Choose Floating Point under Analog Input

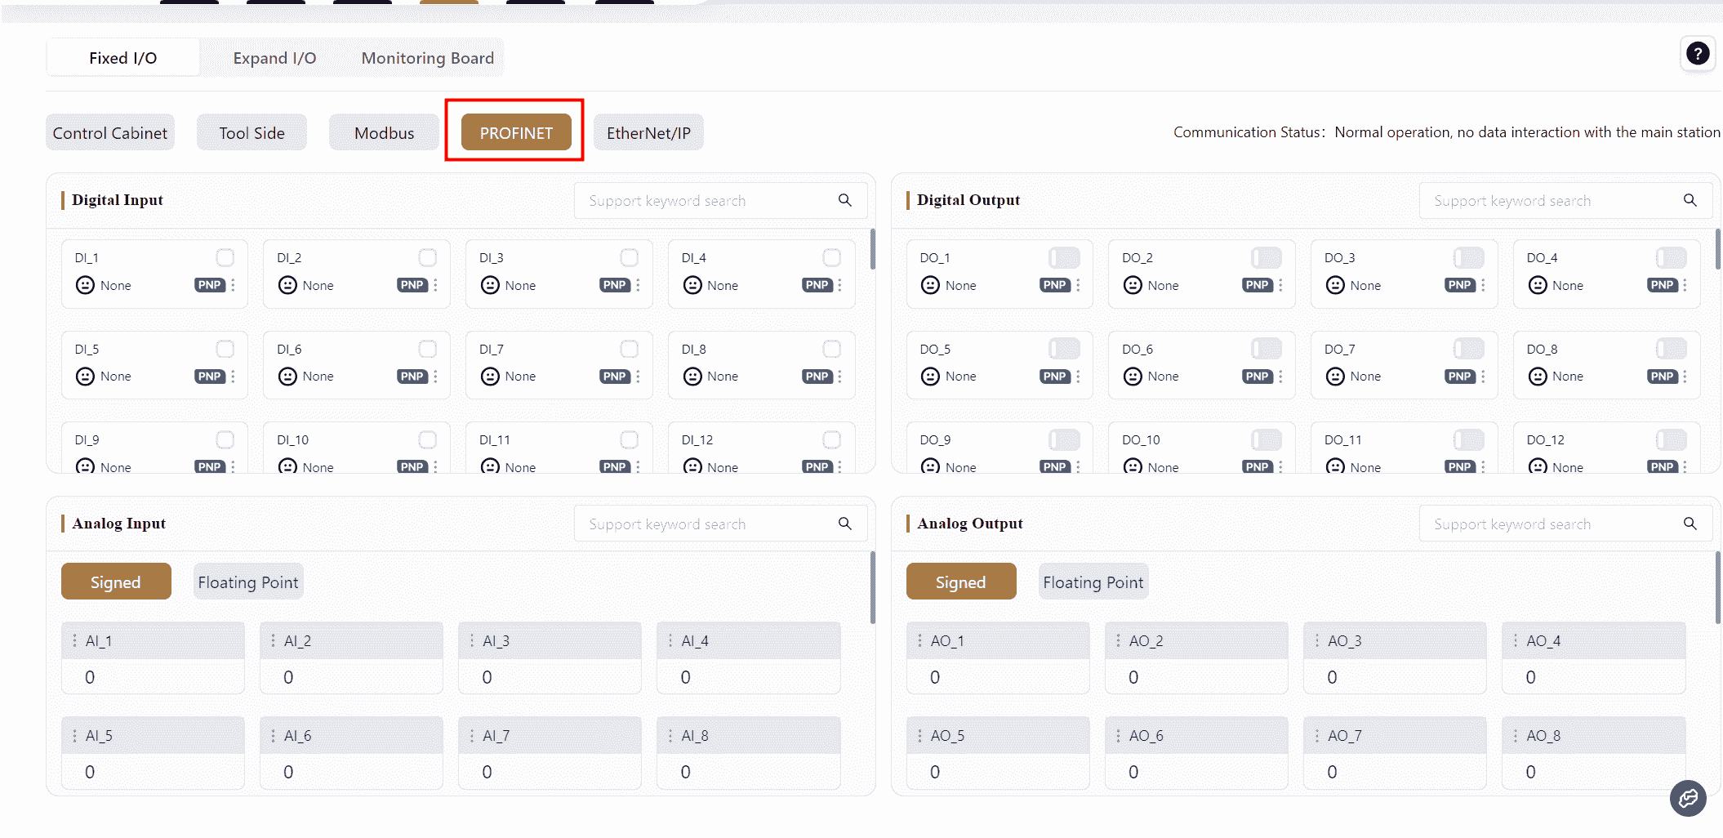(247, 582)
